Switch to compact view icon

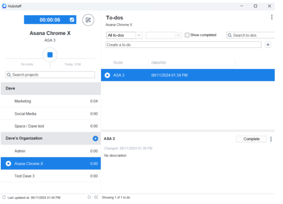[89, 198]
